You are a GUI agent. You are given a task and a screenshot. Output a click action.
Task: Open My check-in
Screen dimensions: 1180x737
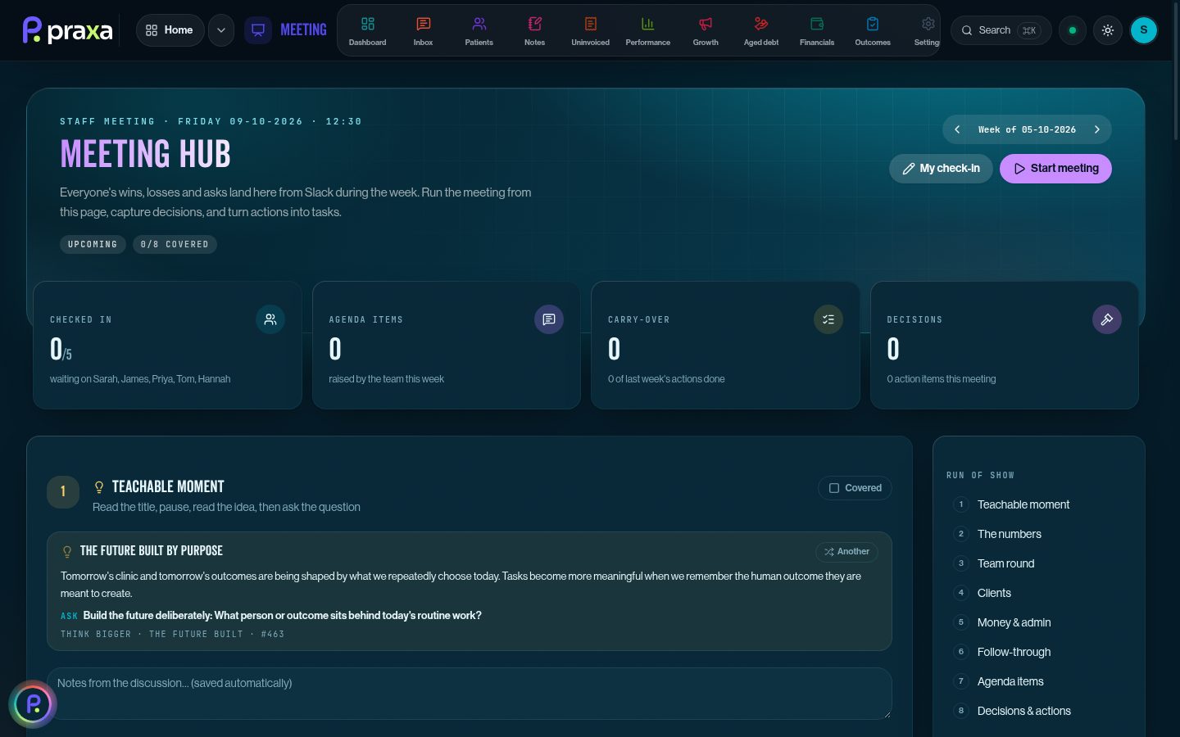941,169
